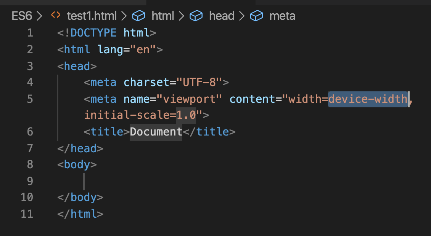Click the Document text inside title tag
Screen dimensions: 431x236
[x=156, y=132]
